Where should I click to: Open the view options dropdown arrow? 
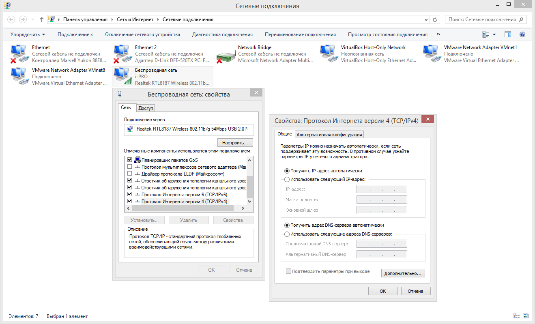[494, 34]
